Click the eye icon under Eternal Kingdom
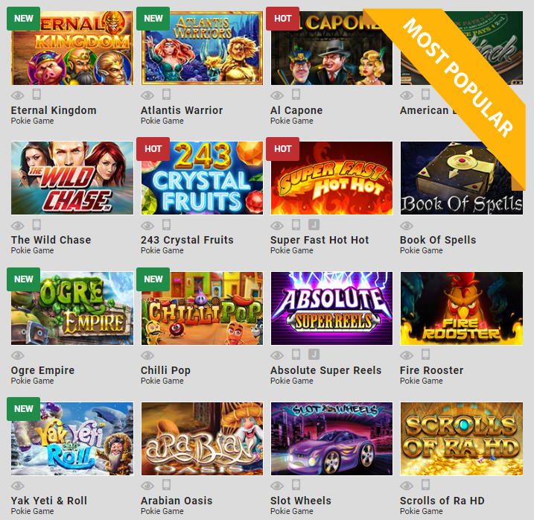 click(17, 95)
